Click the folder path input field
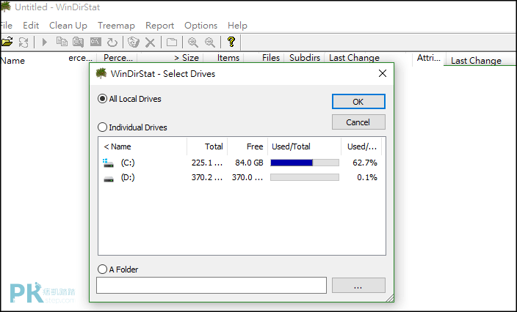This screenshot has height=312, width=517. [x=211, y=285]
